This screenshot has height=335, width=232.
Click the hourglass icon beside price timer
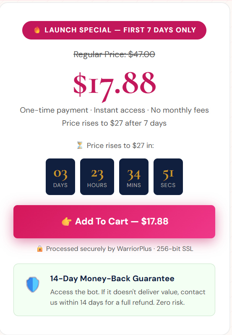(x=80, y=145)
